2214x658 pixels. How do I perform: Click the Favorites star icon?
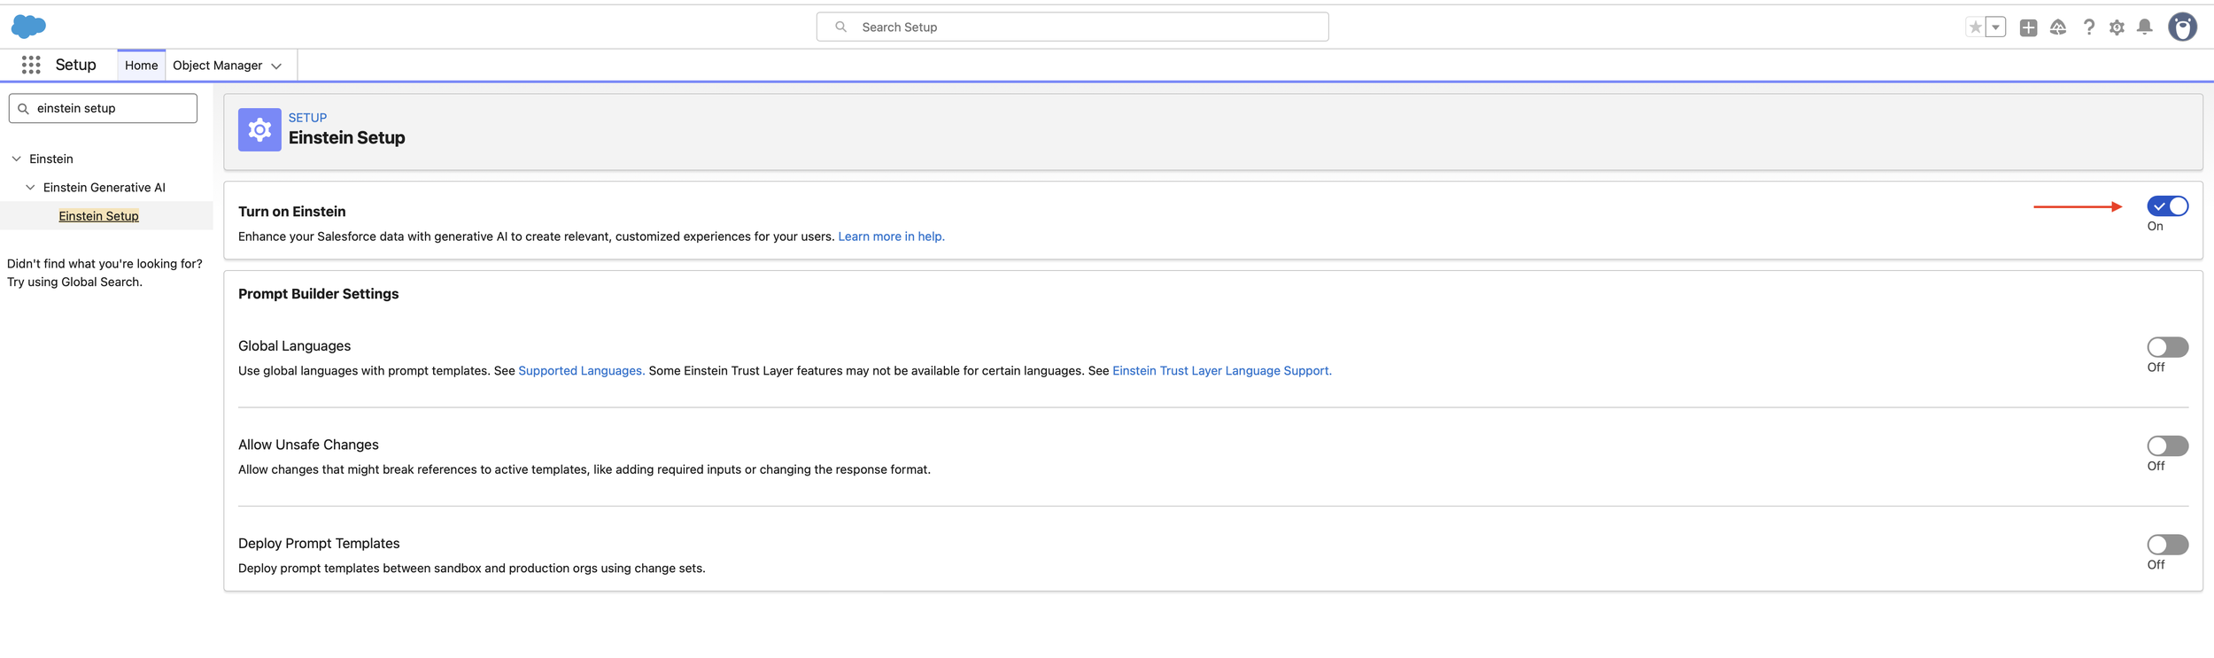(1975, 27)
